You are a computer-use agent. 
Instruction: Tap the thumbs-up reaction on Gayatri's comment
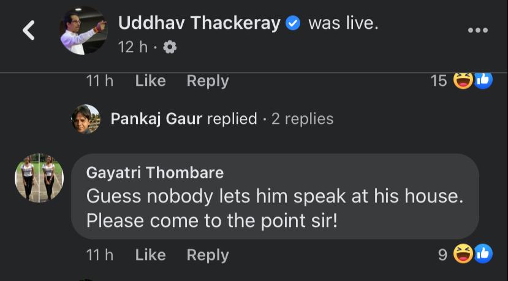(x=483, y=253)
